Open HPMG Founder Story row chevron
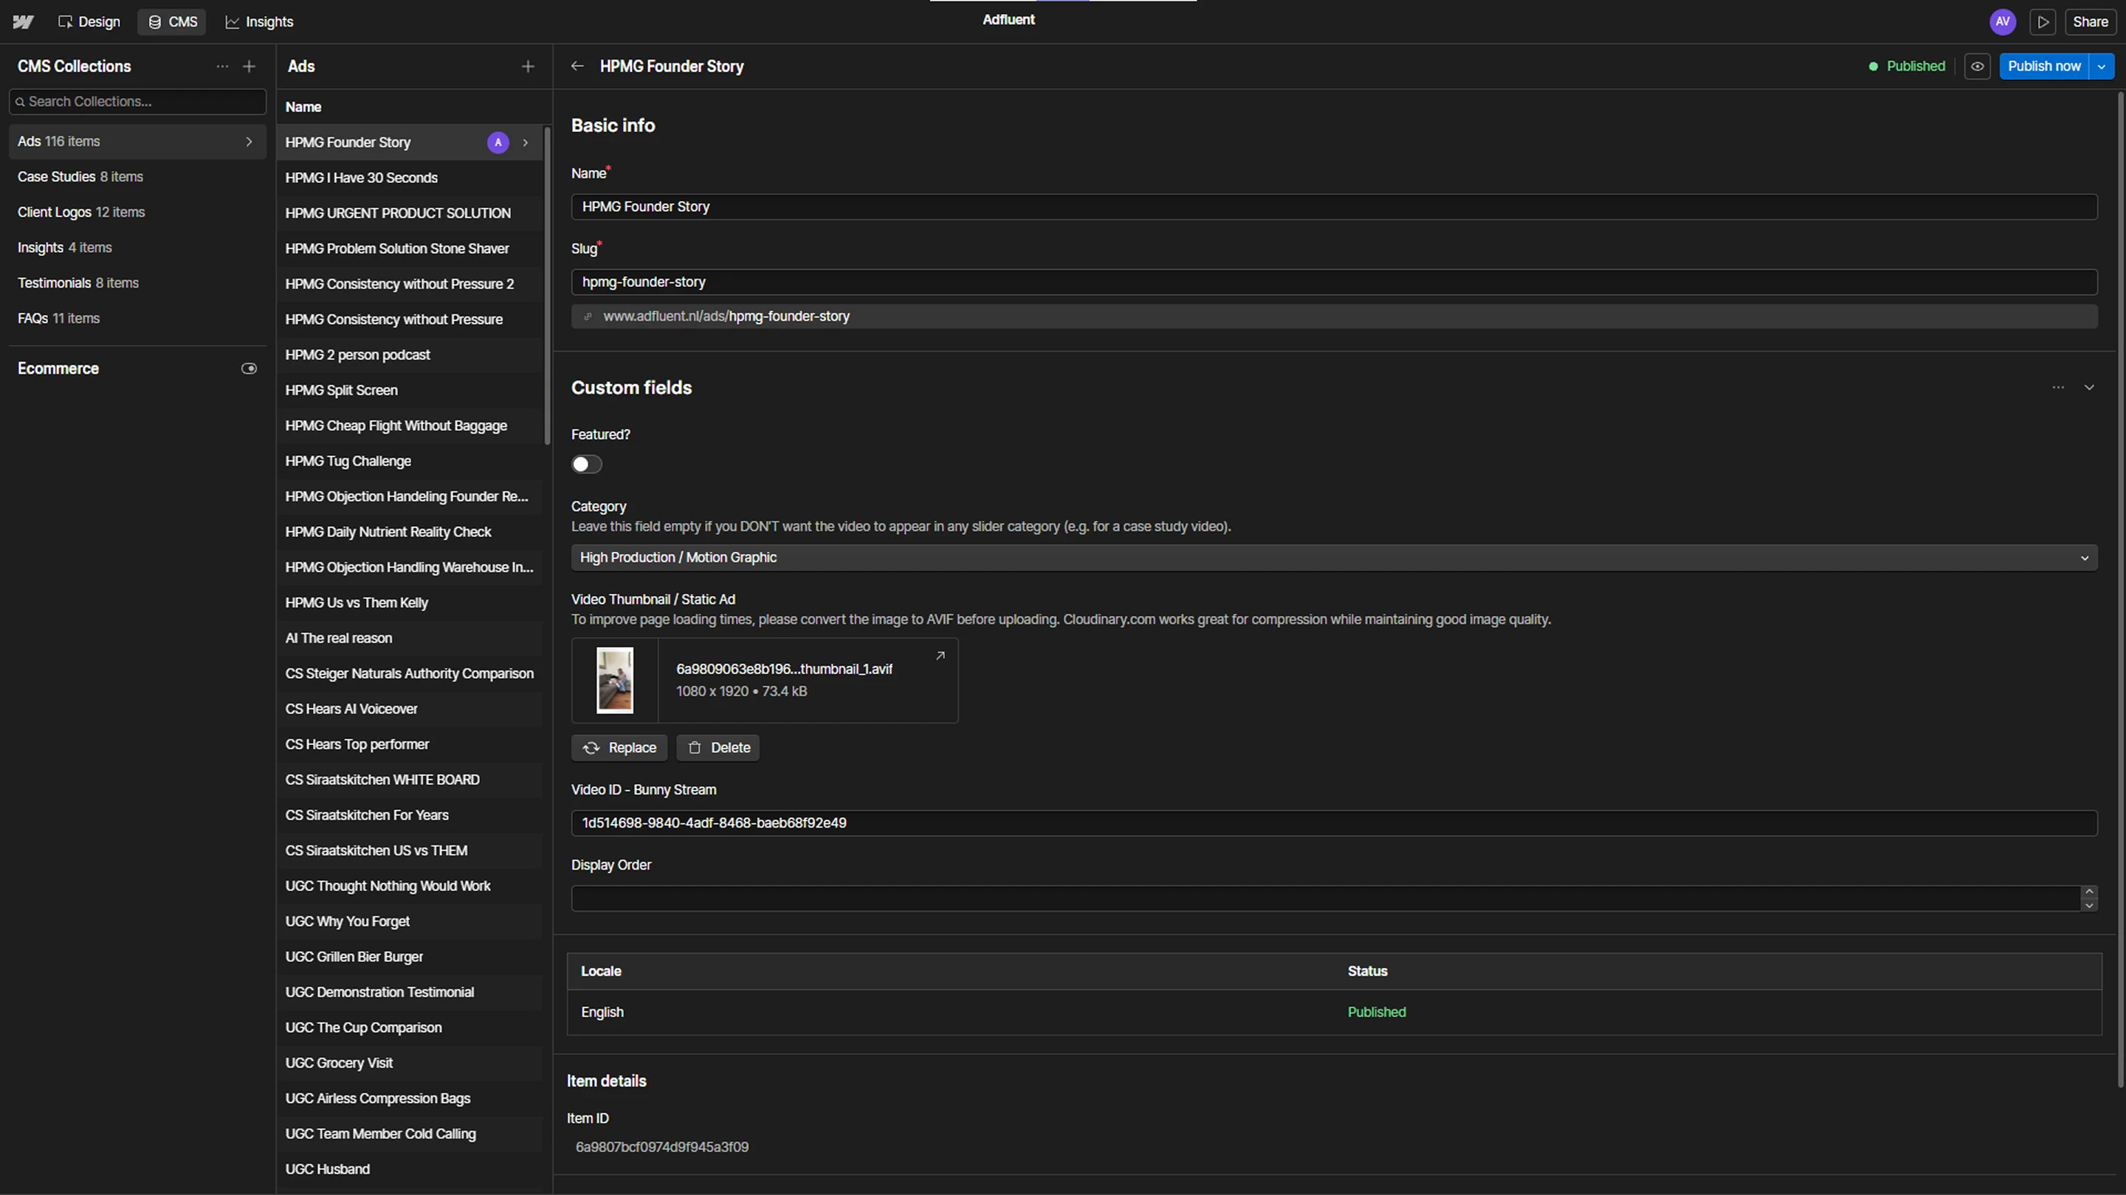 pos(525,142)
